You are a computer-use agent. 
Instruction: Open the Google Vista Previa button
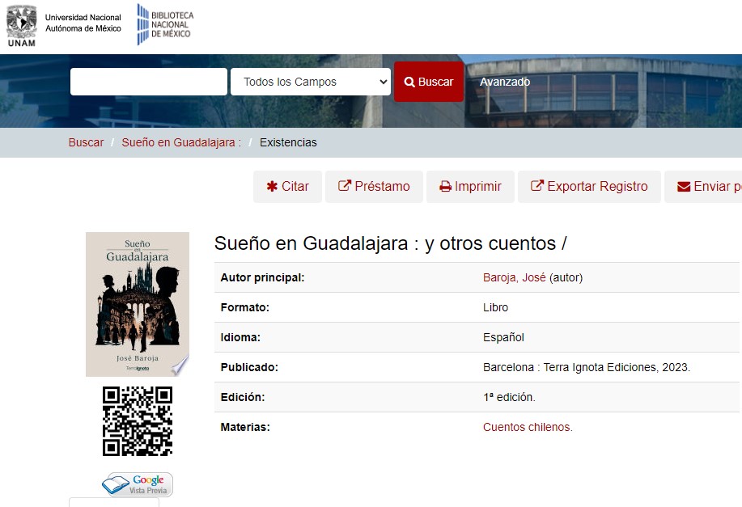[137, 484]
